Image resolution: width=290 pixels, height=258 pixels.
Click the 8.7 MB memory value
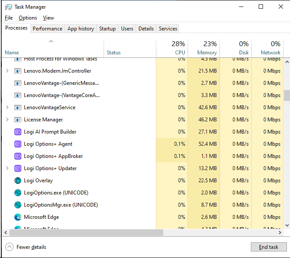pos(209,205)
